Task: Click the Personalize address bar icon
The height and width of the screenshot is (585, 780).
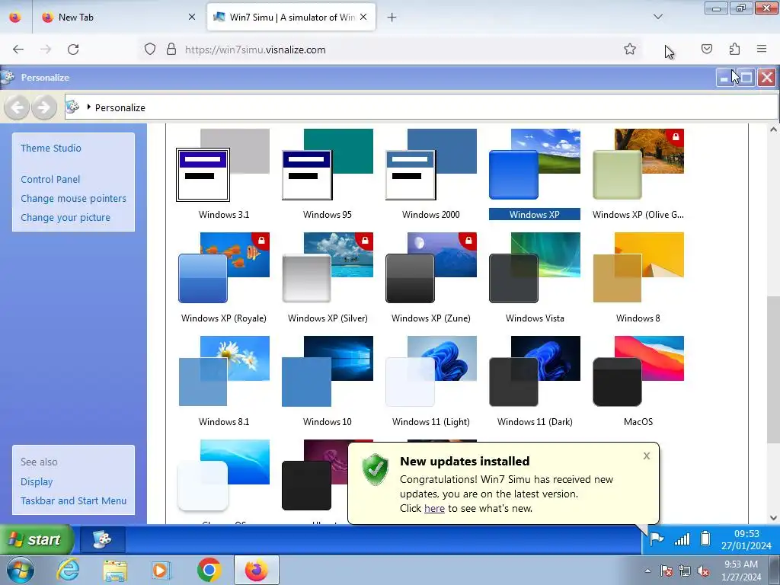Action: 73,107
